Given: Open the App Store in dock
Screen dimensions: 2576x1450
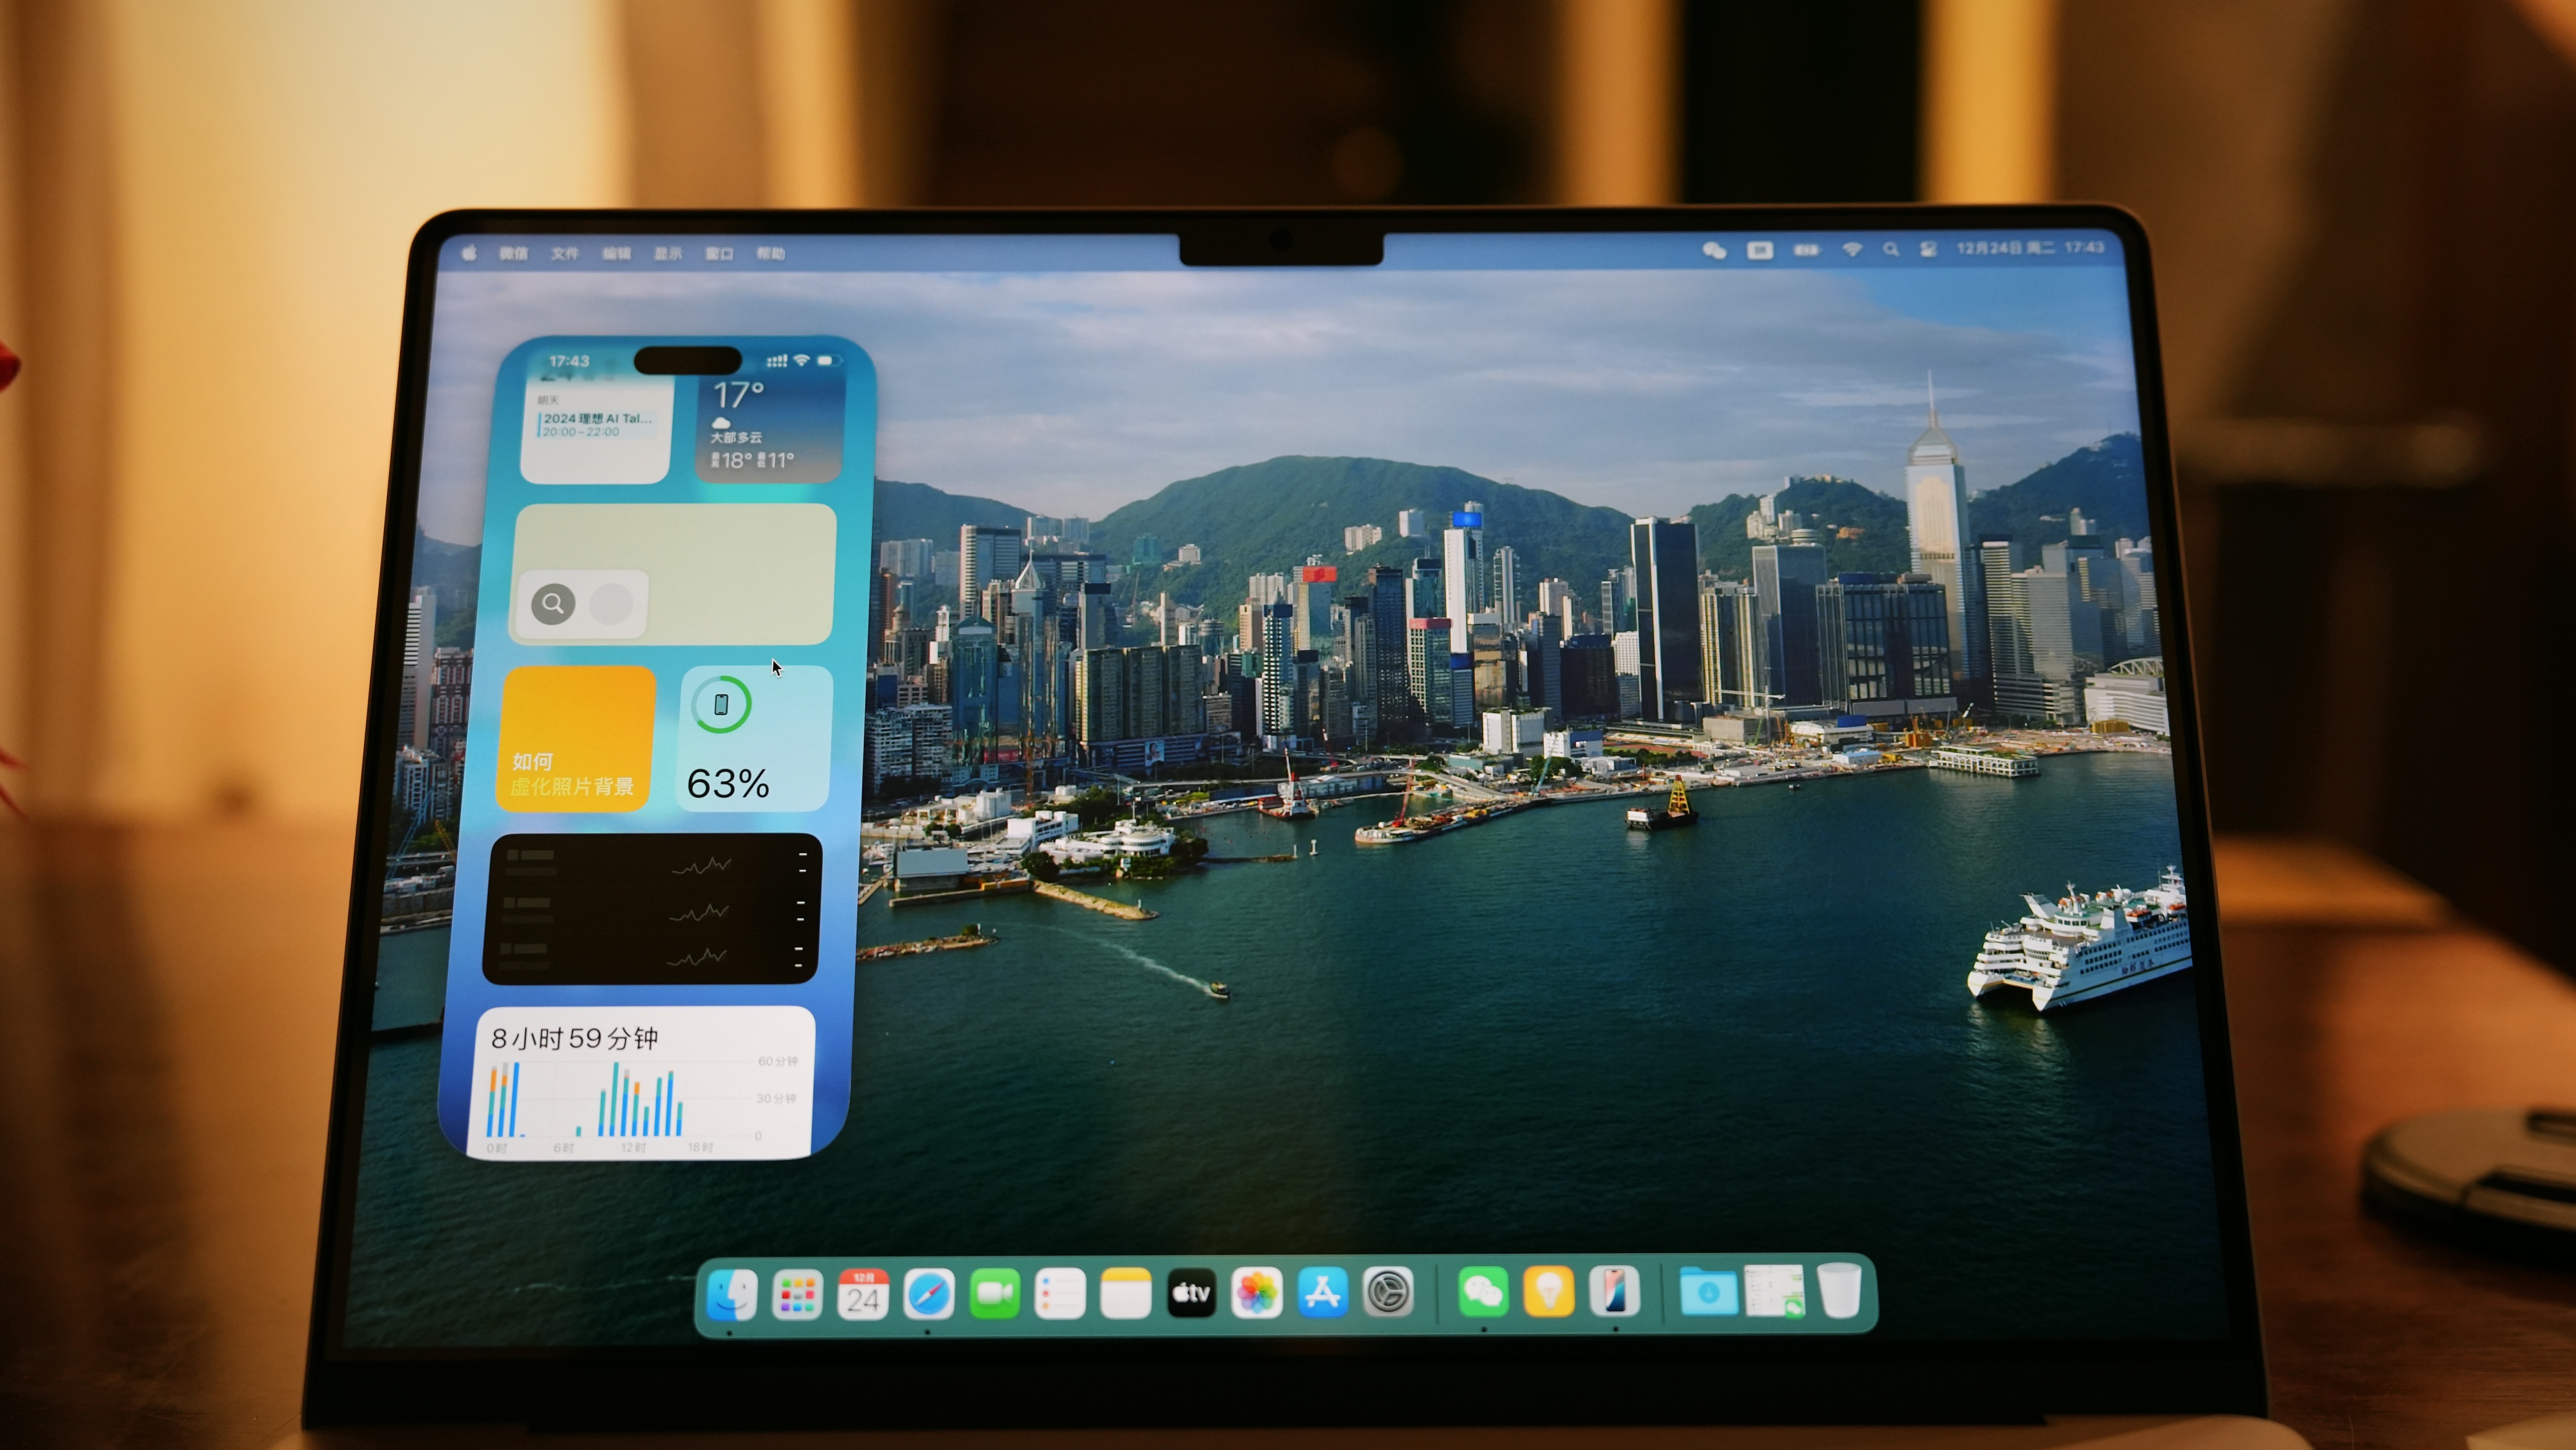Looking at the screenshot, I should tap(1323, 1293).
